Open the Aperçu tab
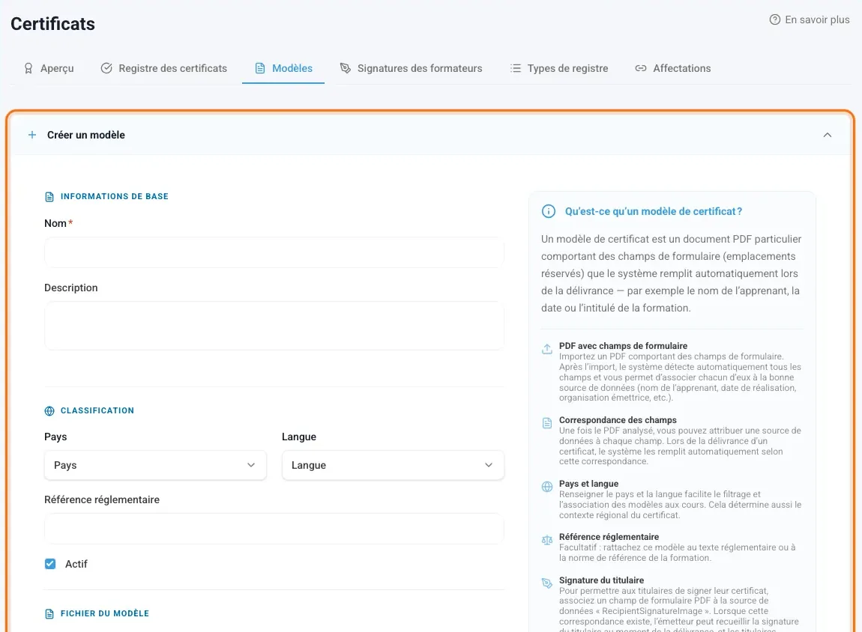Screen dimensions: 862x632 coord(49,68)
